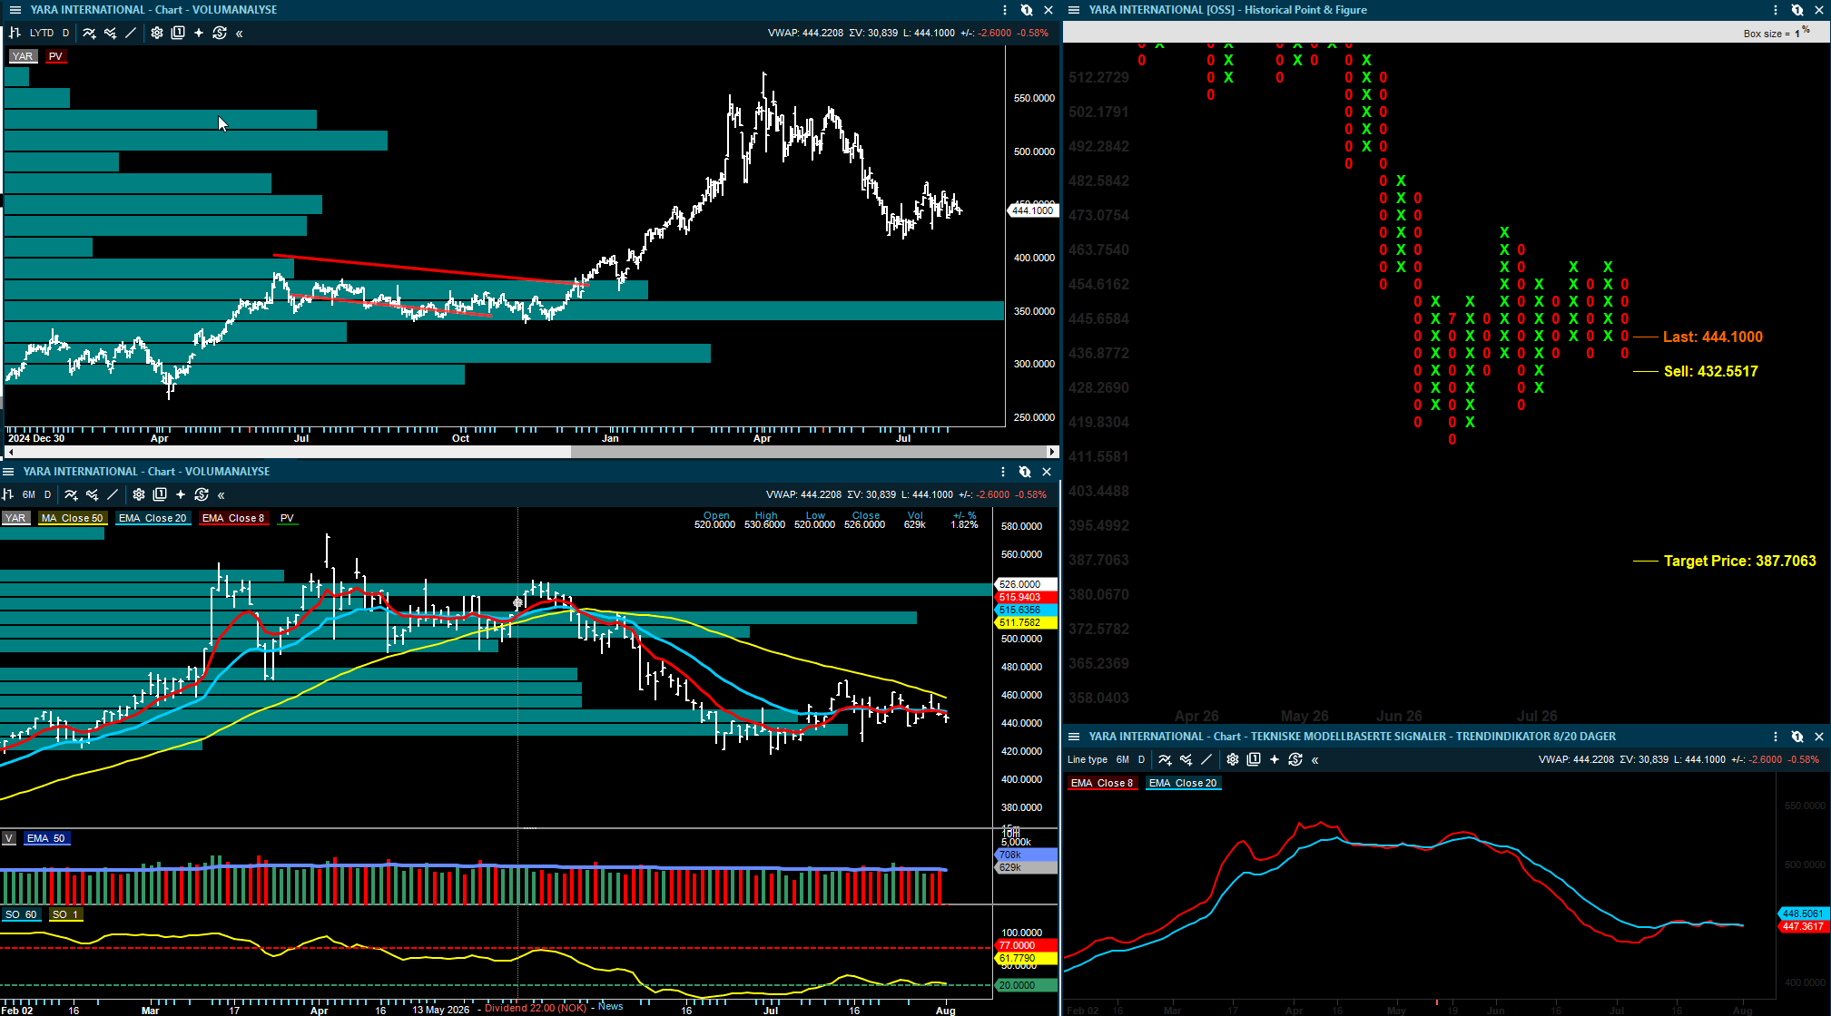
Task: Toggle the EMA 50 volume indicator tag
Action: pos(46,838)
